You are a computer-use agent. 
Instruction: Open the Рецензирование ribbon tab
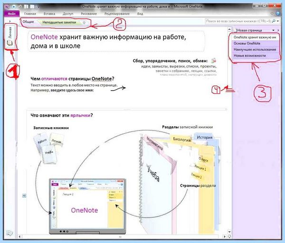117,14
